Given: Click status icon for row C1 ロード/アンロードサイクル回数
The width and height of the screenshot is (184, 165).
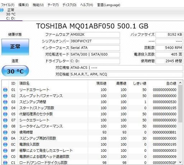Looking at the screenshot, I should pos(5,163).
